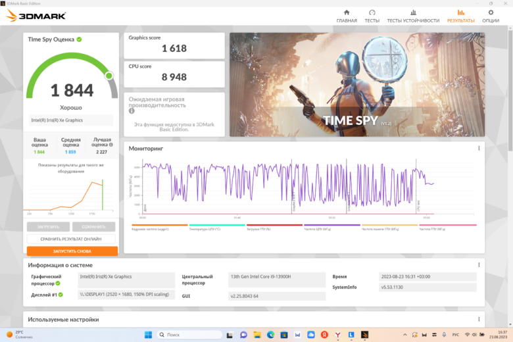
Task: Click Лучшая оценка value 2 227
Action: coord(101,152)
